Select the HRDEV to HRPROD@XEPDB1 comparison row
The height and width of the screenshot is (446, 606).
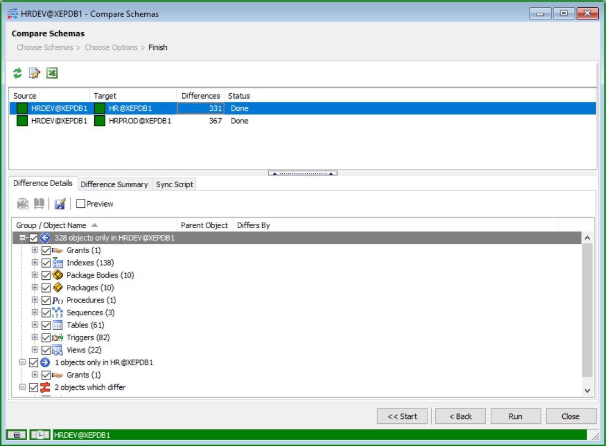303,121
